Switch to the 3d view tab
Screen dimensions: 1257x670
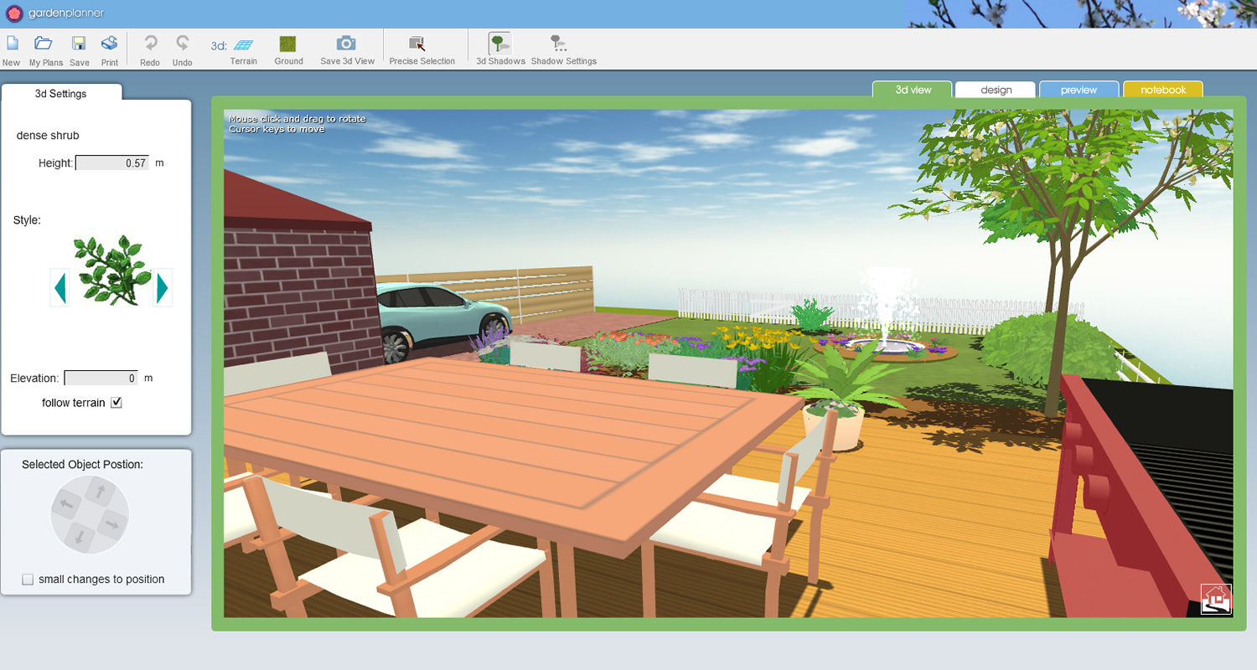[913, 90]
